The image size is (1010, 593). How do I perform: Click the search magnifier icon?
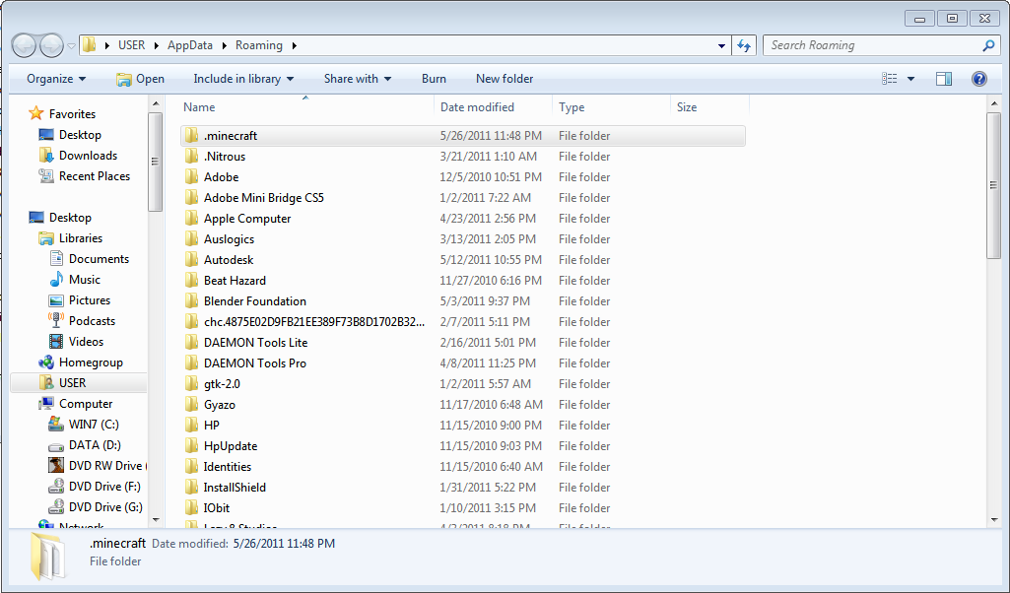pos(988,45)
